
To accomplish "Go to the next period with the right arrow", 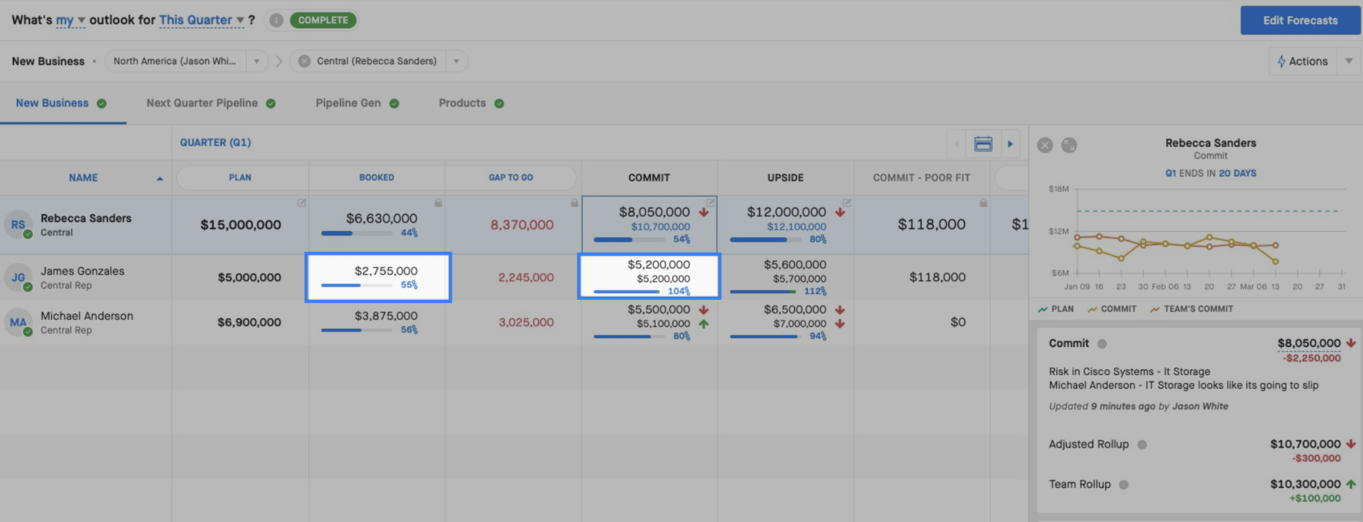I will tap(1010, 144).
